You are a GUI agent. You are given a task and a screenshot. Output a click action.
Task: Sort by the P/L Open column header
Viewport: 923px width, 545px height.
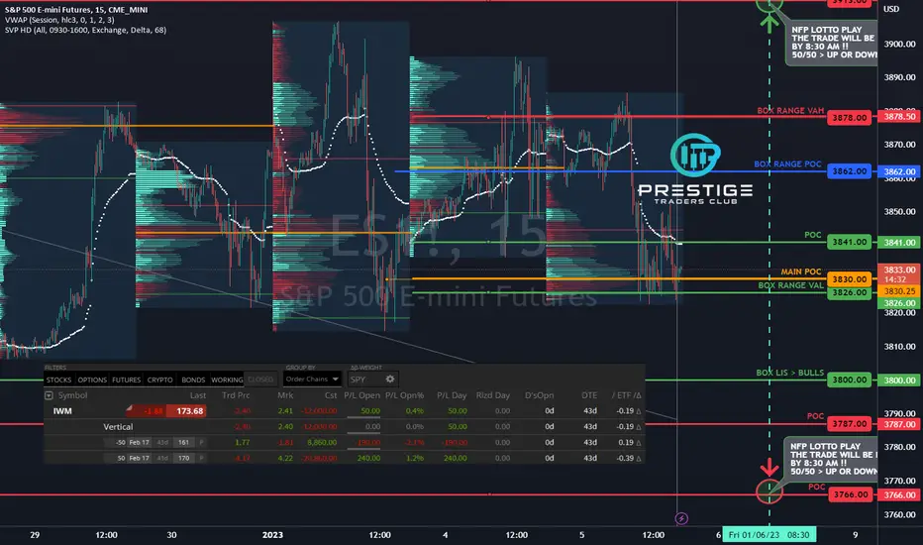pyautogui.click(x=362, y=395)
